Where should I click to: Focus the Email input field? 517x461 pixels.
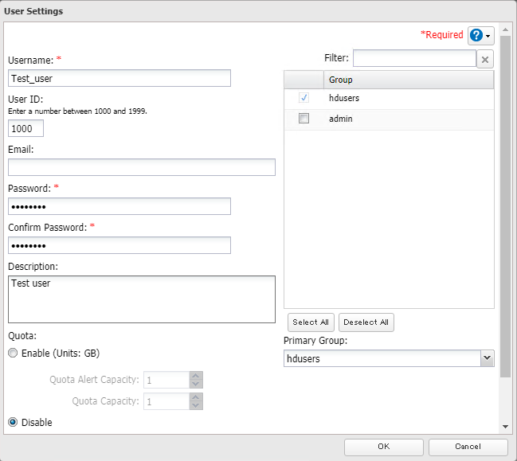141,167
